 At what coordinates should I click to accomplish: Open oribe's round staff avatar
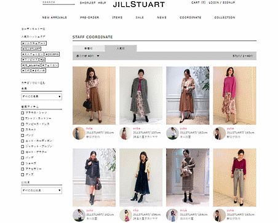125,133
